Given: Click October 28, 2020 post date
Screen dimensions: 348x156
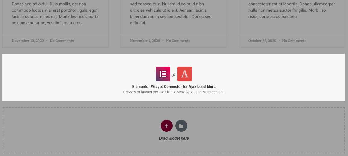Looking at the screenshot, I should pyautogui.click(x=262, y=41).
